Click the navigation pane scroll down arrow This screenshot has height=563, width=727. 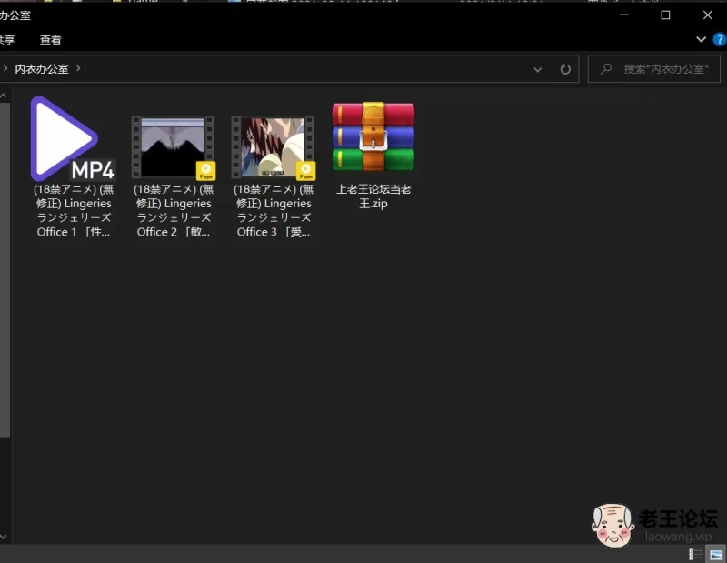click(x=4, y=537)
